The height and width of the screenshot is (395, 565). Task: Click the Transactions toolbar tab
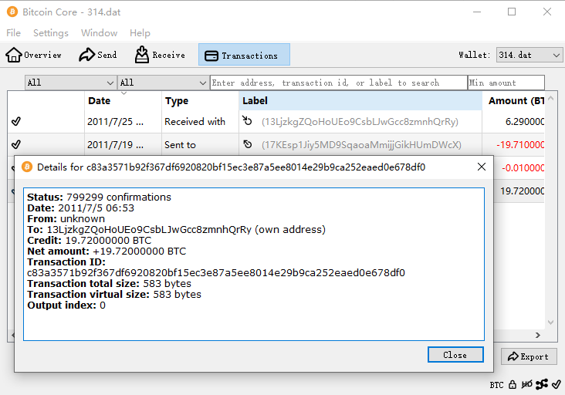244,55
